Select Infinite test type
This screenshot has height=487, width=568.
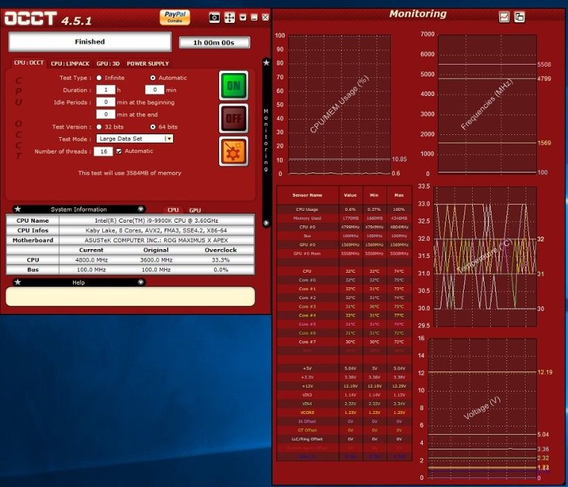pyautogui.click(x=99, y=78)
